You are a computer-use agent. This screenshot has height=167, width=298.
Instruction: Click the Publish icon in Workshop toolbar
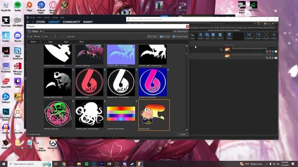(274, 35)
